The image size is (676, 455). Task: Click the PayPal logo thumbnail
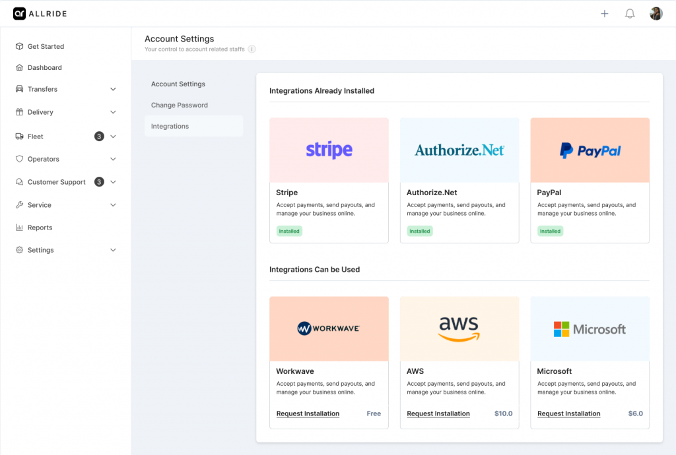[x=590, y=150]
